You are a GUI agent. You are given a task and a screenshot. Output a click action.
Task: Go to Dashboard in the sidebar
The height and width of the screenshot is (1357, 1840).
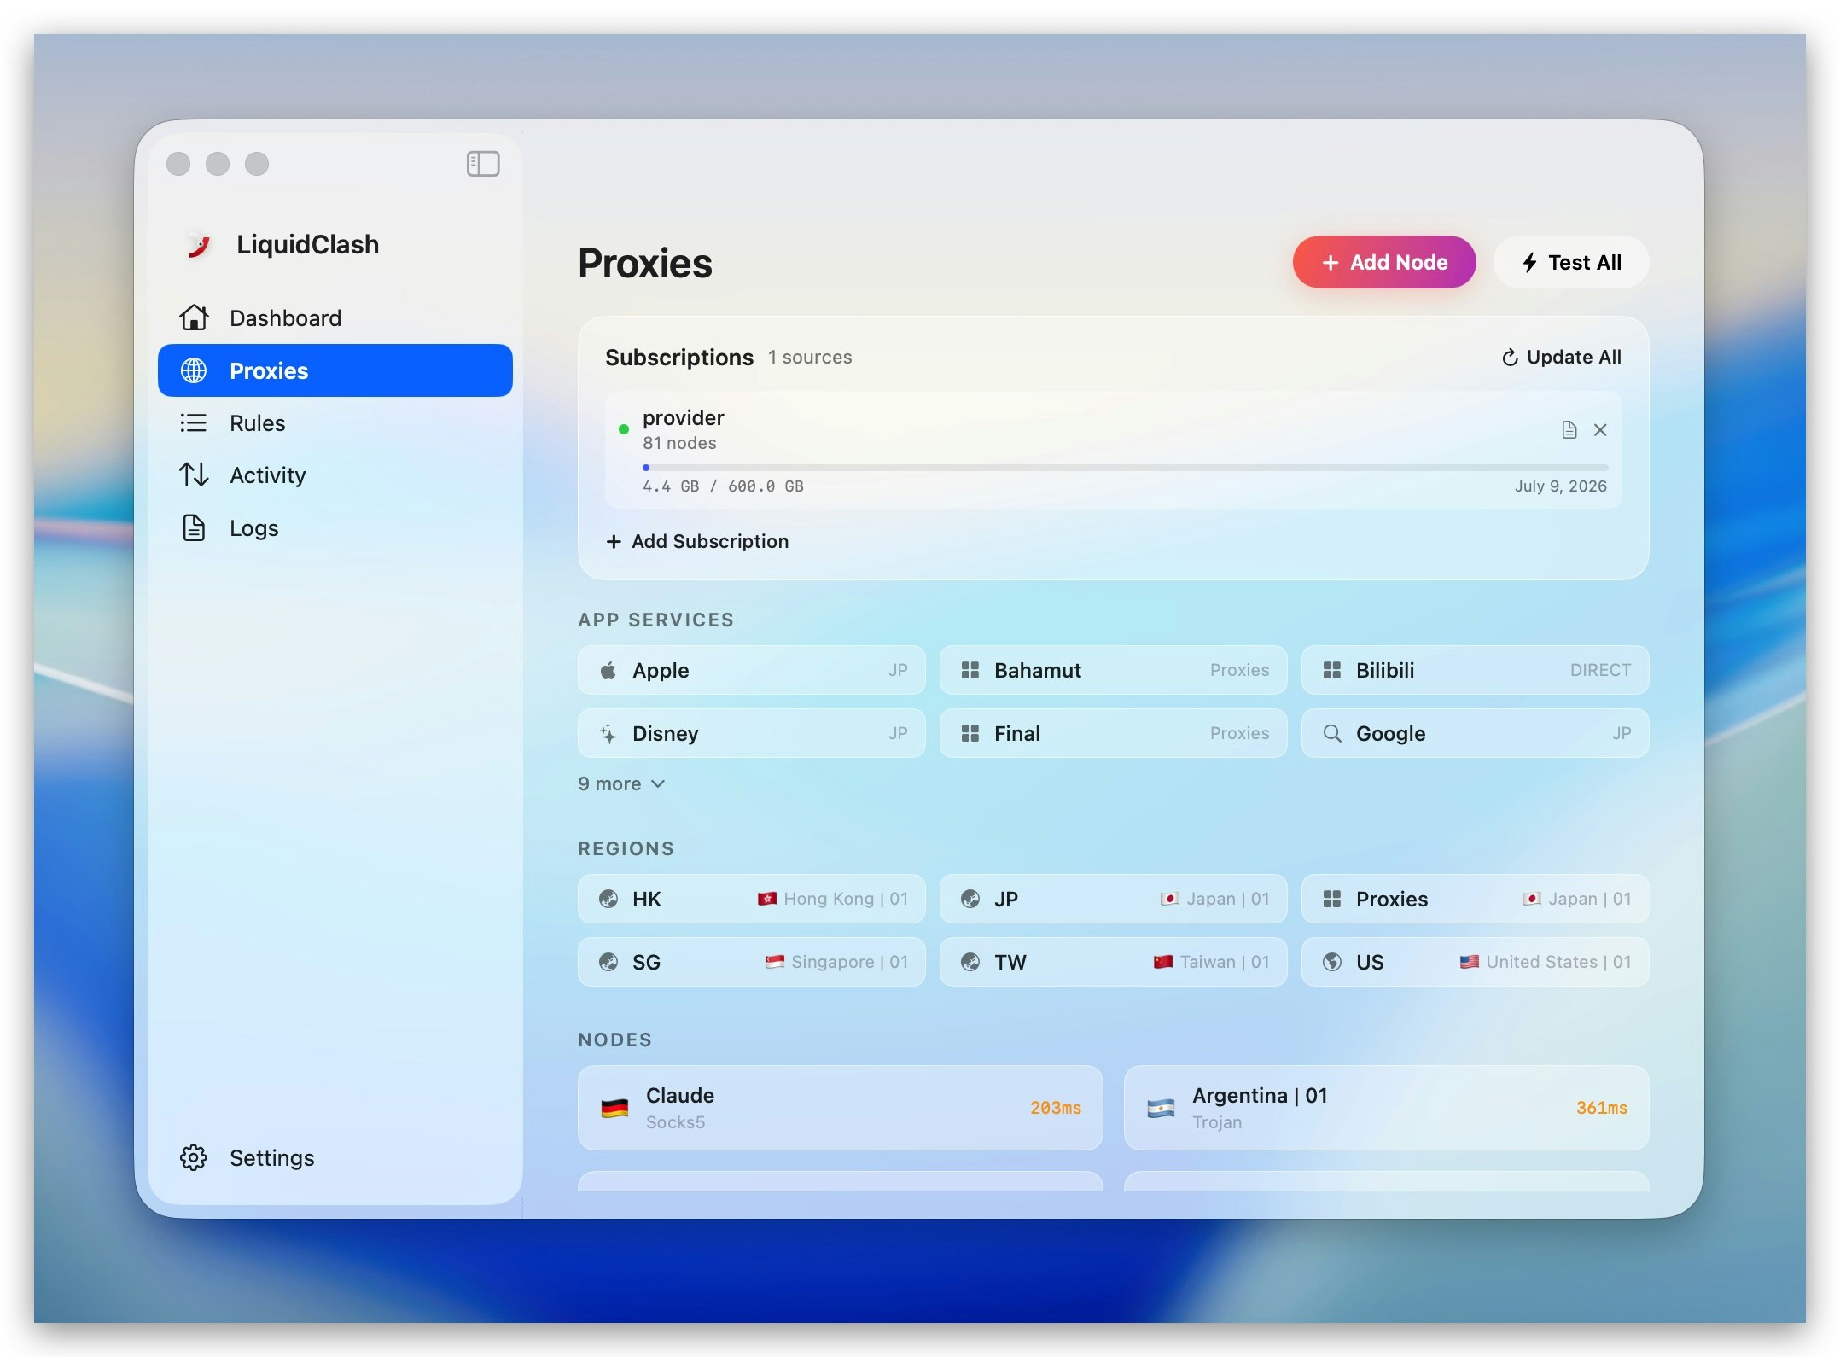click(x=284, y=317)
